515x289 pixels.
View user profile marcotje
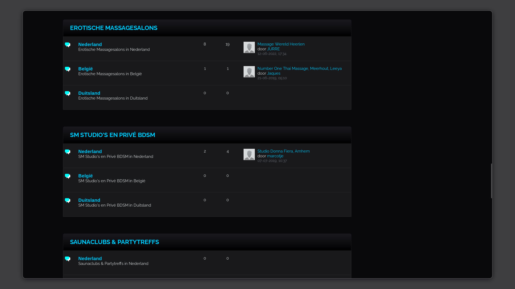pyautogui.click(x=275, y=156)
